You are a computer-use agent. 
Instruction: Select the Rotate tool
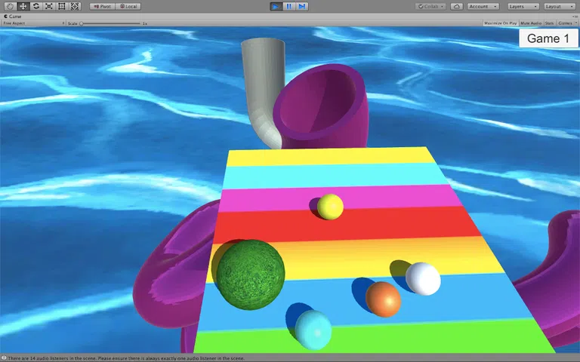[36, 6]
